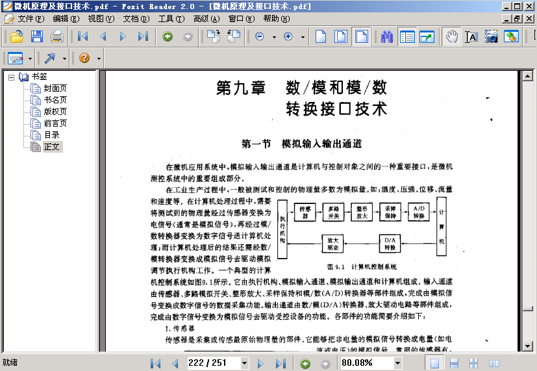
Task: Go to last page in status bar
Action: (281, 363)
